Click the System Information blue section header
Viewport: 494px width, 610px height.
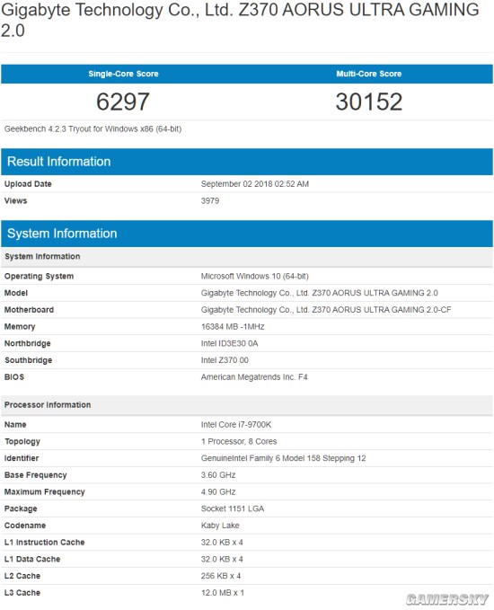pyautogui.click(x=247, y=234)
